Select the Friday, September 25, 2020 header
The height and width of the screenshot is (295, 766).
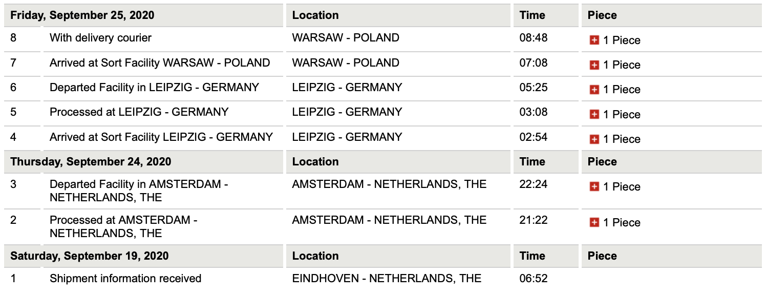click(82, 15)
